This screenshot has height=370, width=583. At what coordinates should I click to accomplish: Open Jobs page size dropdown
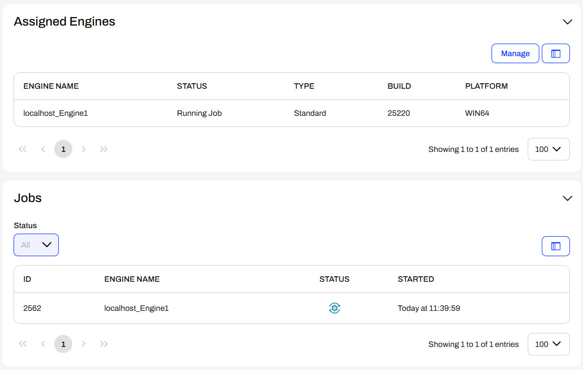click(548, 344)
